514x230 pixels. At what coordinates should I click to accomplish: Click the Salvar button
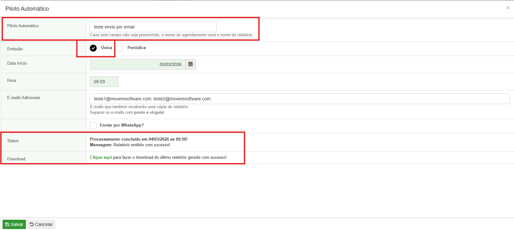click(x=14, y=224)
